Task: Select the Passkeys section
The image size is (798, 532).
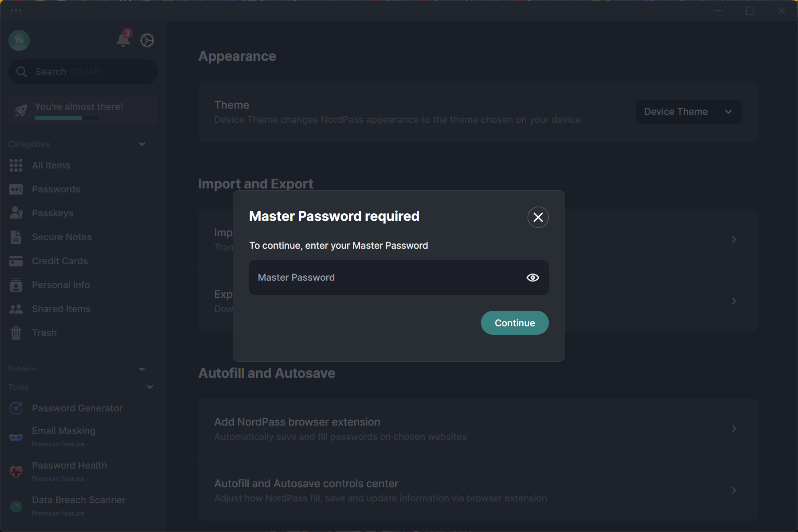Action: tap(53, 213)
